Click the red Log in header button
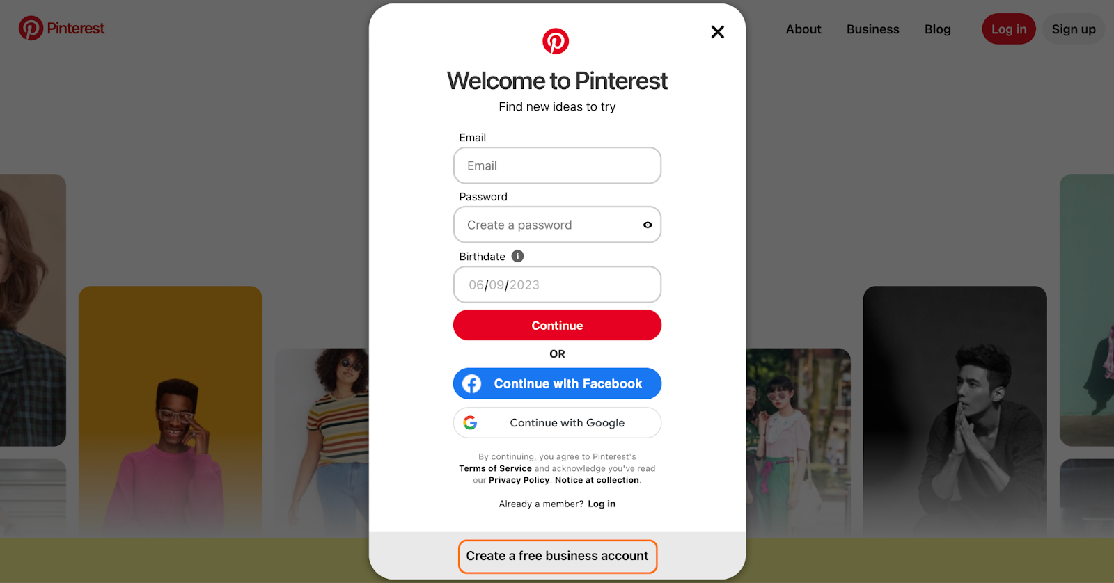The height and width of the screenshot is (583, 1114). pos(1009,29)
